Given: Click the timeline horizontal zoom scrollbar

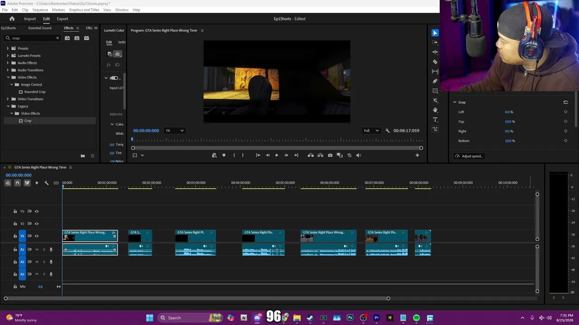Looking at the screenshot, I should pyautogui.click(x=197, y=298).
